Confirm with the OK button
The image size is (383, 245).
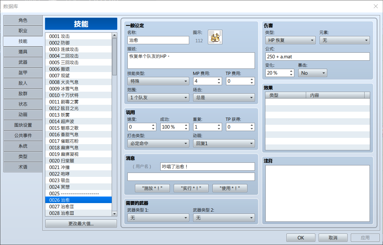pos(301,238)
